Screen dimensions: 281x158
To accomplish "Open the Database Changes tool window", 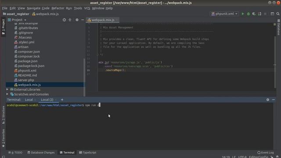I will point(41,152).
